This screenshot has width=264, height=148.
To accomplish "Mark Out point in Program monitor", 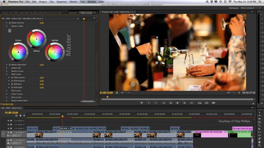I will (x=156, y=103).
